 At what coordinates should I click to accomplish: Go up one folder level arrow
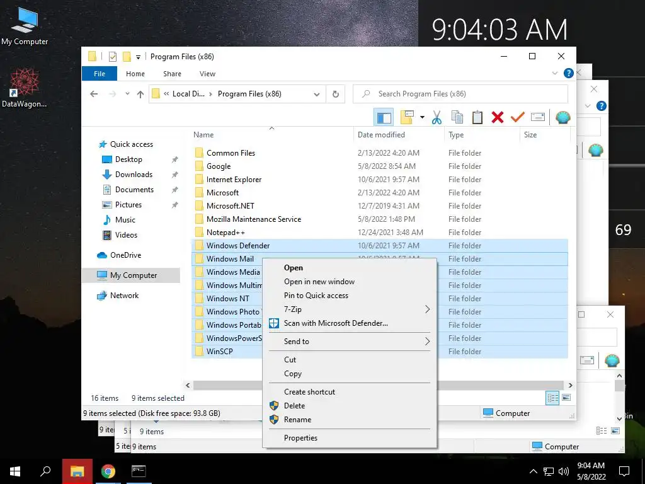point(140,95)
